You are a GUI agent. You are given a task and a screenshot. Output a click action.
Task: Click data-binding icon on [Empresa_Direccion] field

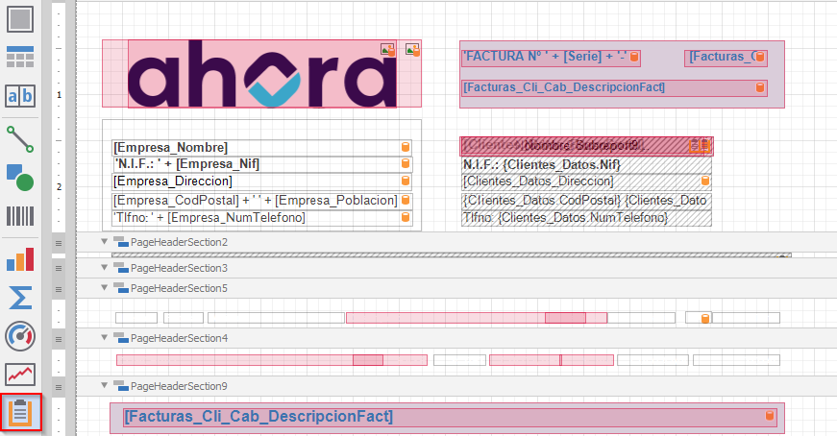pos(406,181)
